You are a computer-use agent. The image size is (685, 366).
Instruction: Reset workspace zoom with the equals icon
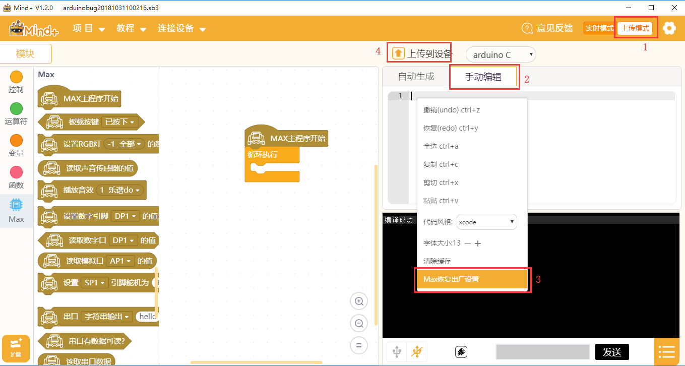[x=359, y=345]
